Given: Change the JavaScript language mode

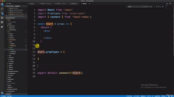Looking at the screenshot, I should pyautogui.click(x=157, y=96).
